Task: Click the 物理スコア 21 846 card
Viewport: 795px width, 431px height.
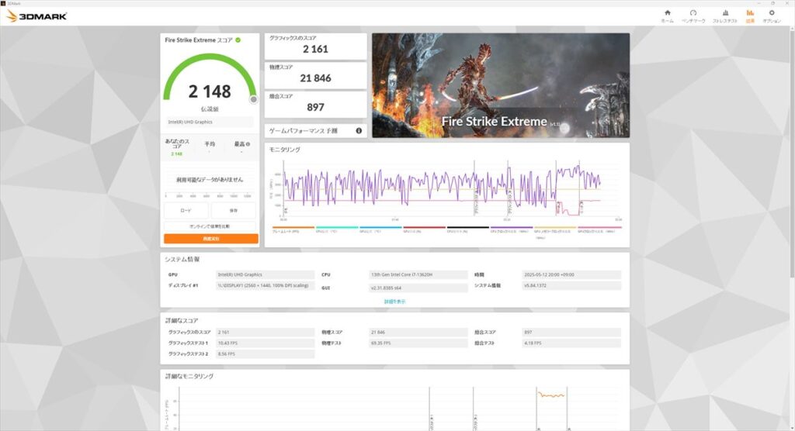Action: 315,75
